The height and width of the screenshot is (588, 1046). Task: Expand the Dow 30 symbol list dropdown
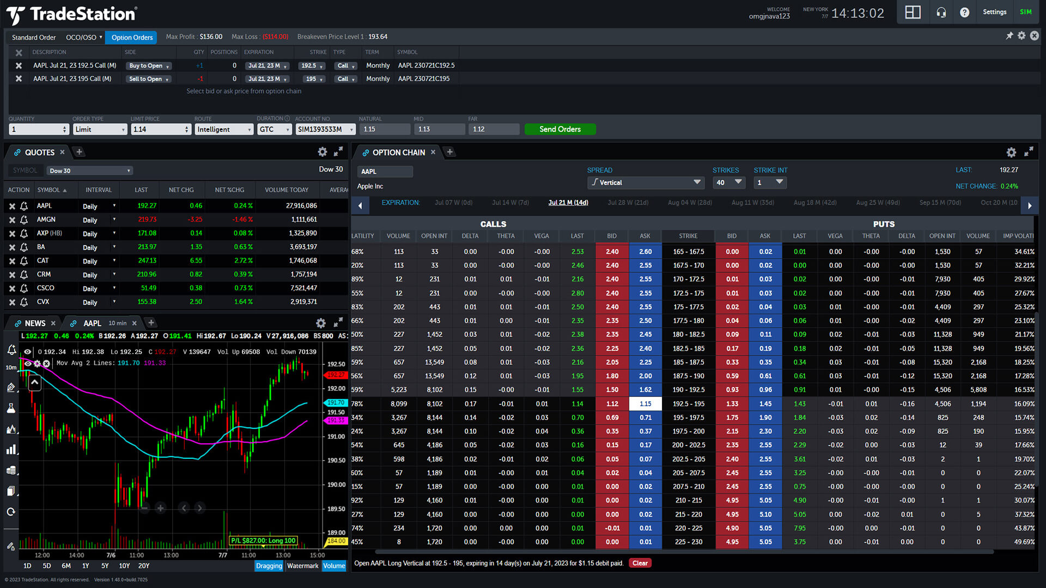tap(89, 171)
